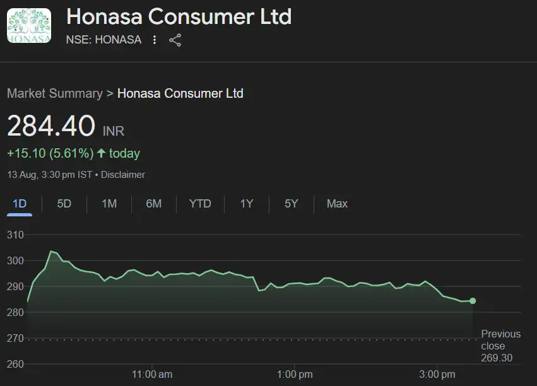Click the green end-of-day price dot
Image resolution: width=537 pixels, height=386 pixels.
[x=473, y=301]
